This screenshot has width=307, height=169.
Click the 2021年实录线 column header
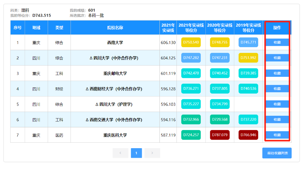pos(168,27)
